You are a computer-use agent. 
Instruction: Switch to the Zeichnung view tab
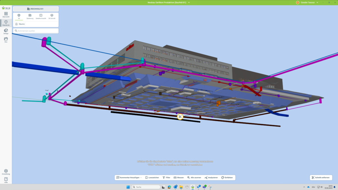[30, 16]
